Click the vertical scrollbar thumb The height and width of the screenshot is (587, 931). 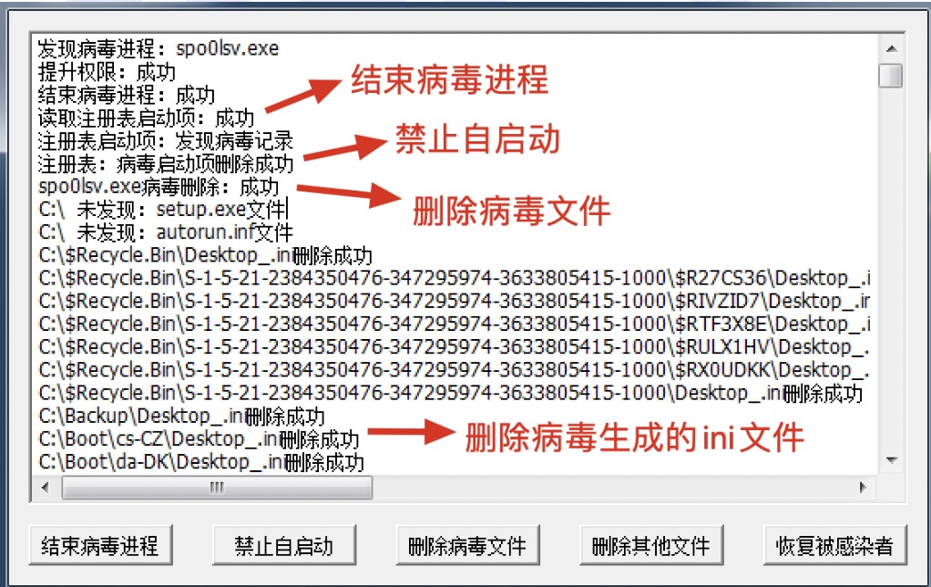[891, 76]
